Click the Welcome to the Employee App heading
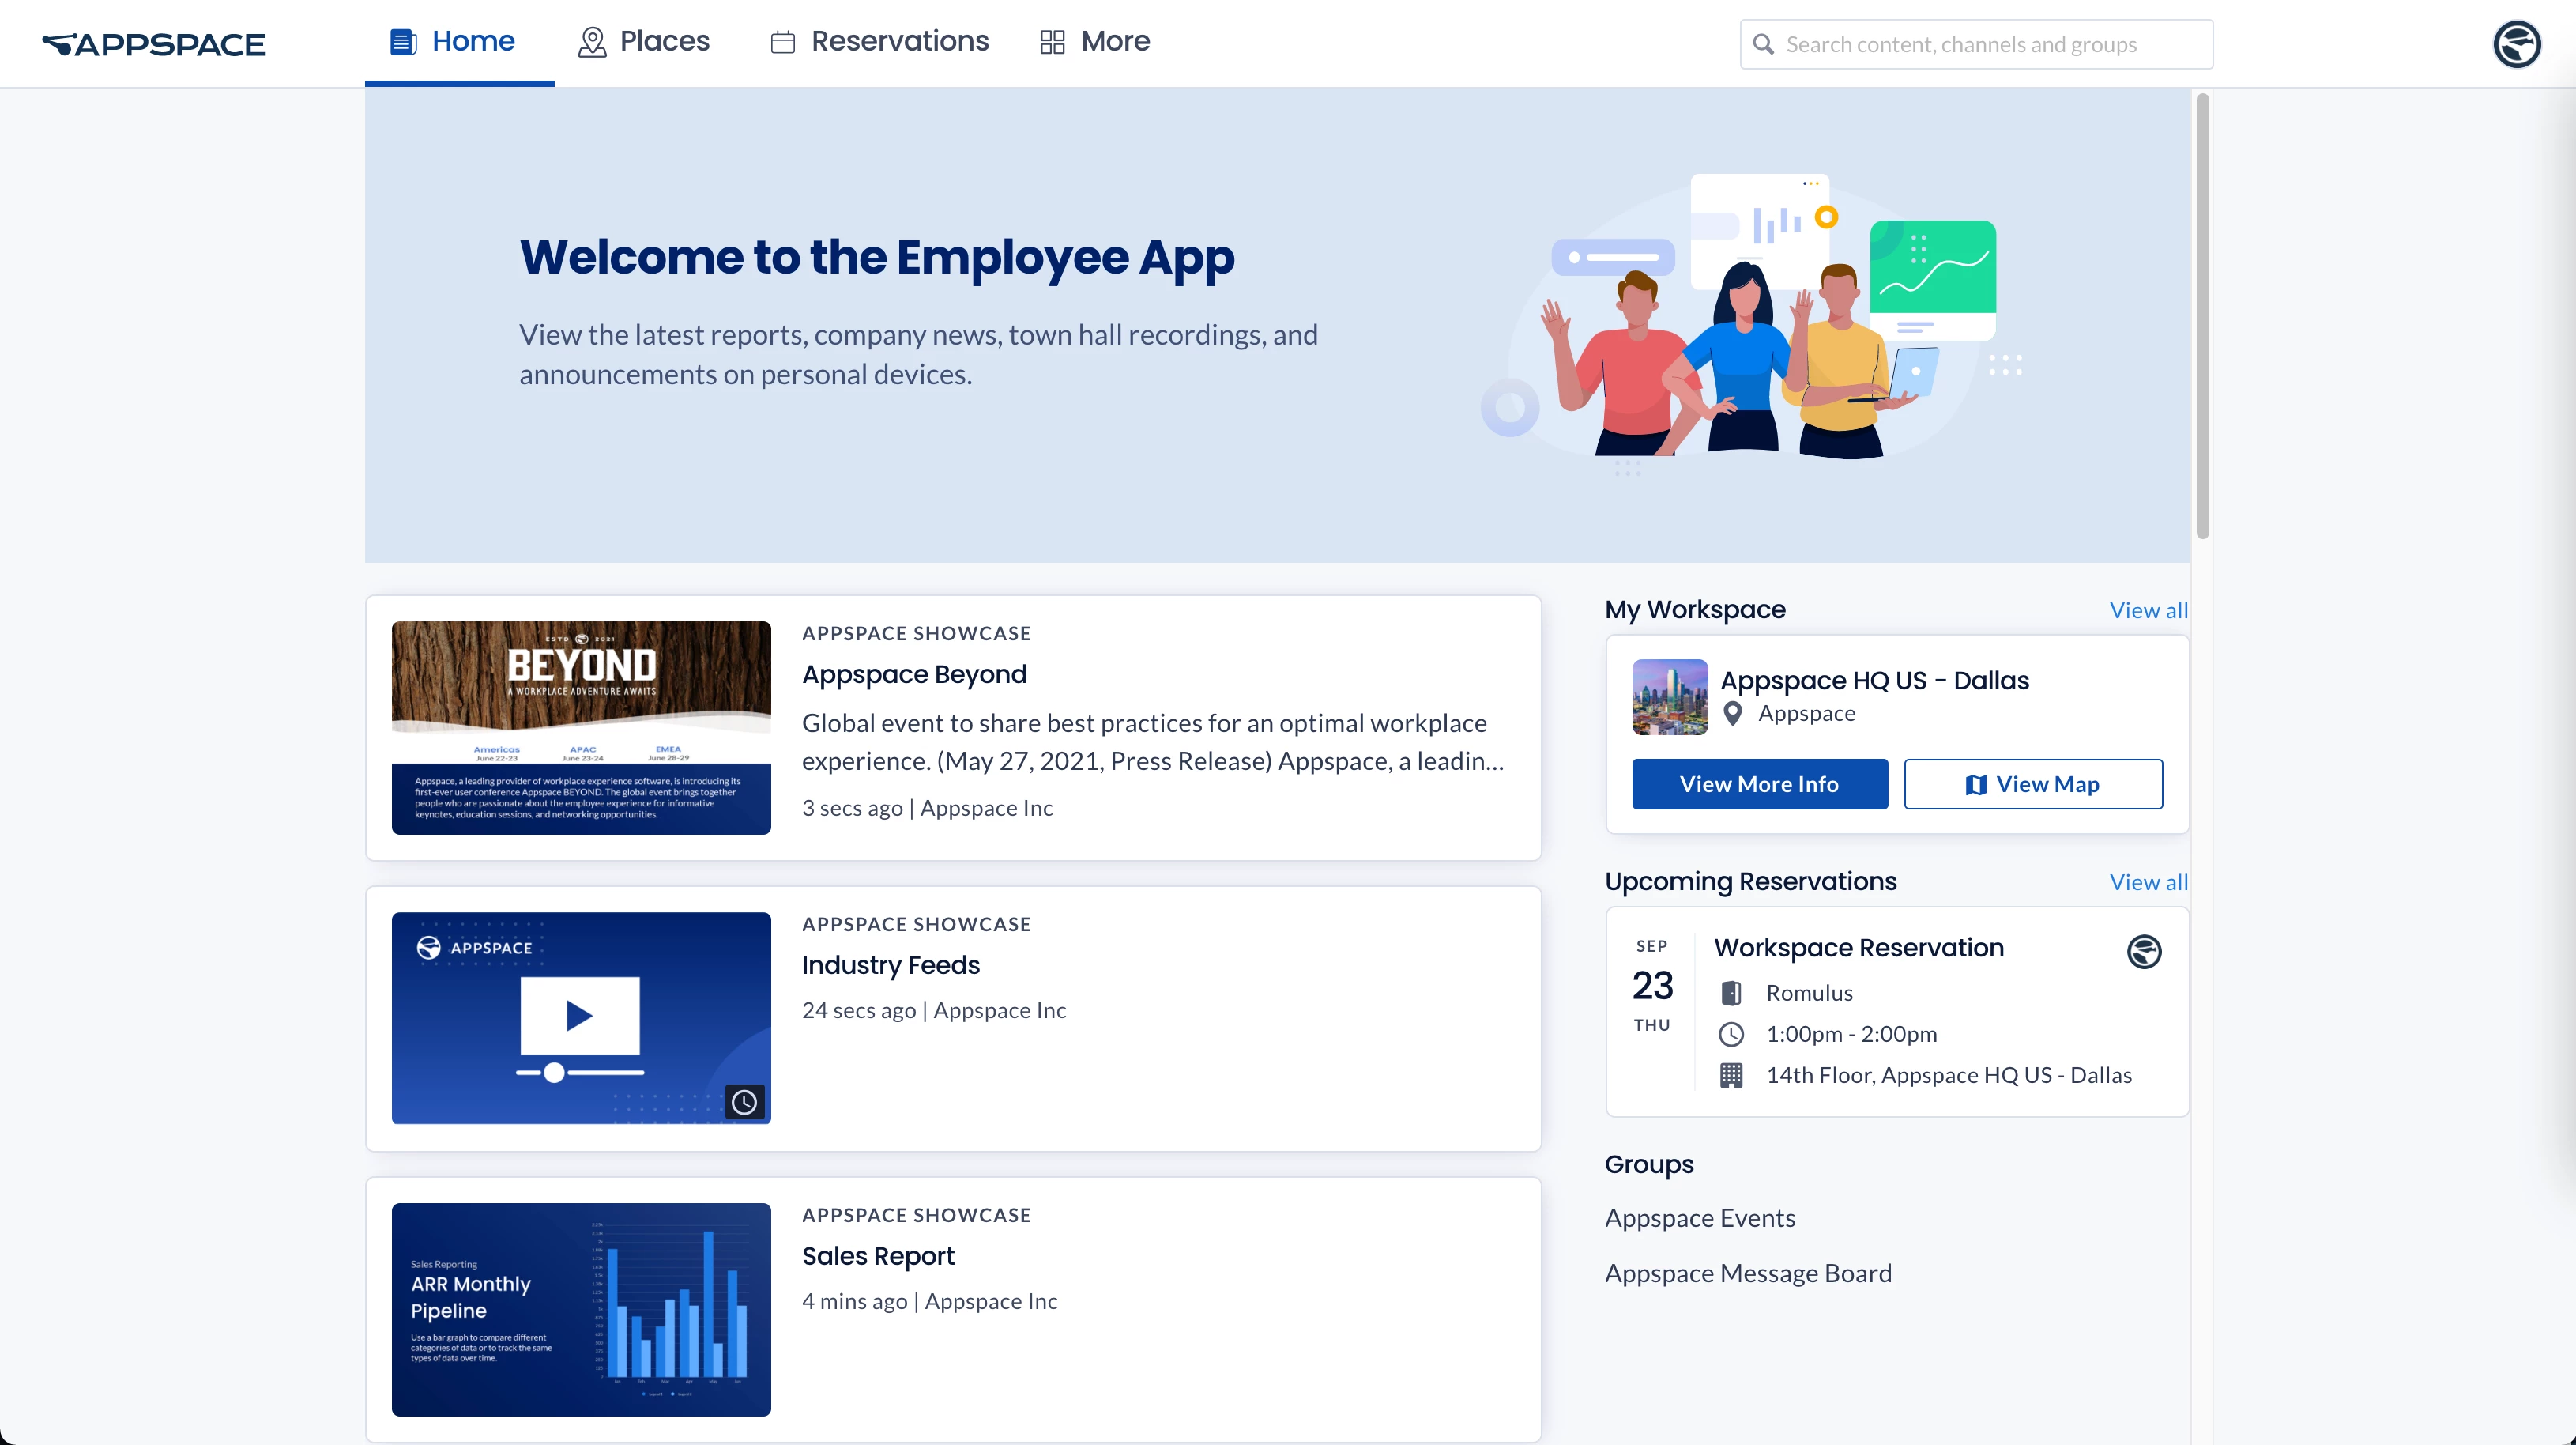Image resolution: width=2576 pixels, height=1445 pixels. pos(877,257)
